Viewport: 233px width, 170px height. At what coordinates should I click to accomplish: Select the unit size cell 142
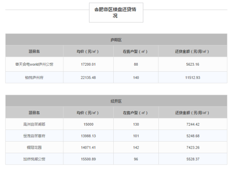click(x=136, y=148)
